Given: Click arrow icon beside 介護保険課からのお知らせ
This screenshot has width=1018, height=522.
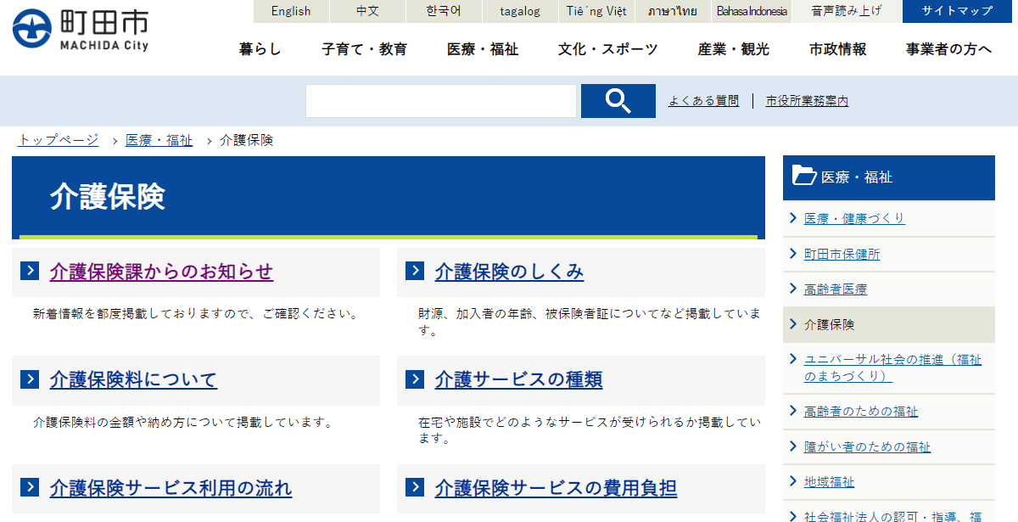Looking at the screenshot, I should tap(30, 271).
